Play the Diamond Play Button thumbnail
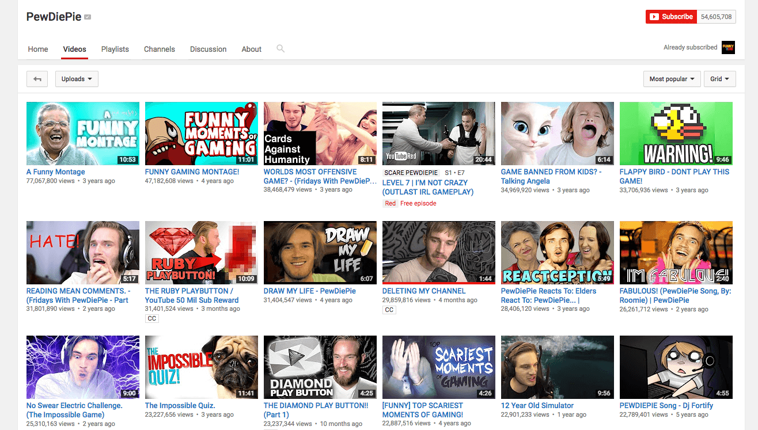This screenshot has width=758, height=430. coord(320,367)
